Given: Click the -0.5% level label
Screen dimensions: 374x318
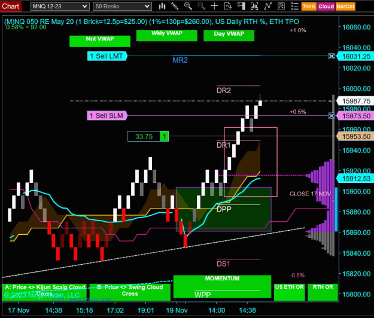Looking at the screenshot, I should [297, 276].
